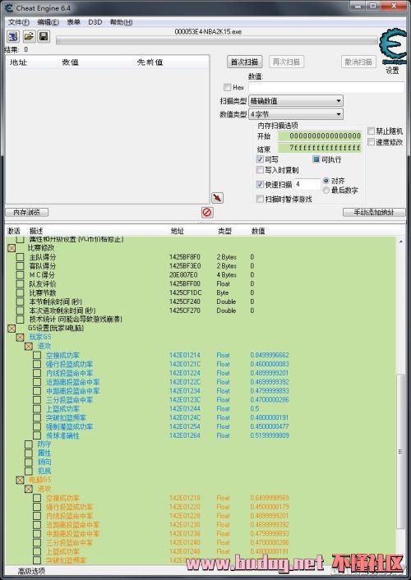
Task: Toggle the 快速扫描 checkbox
Action: coord(260,184)
